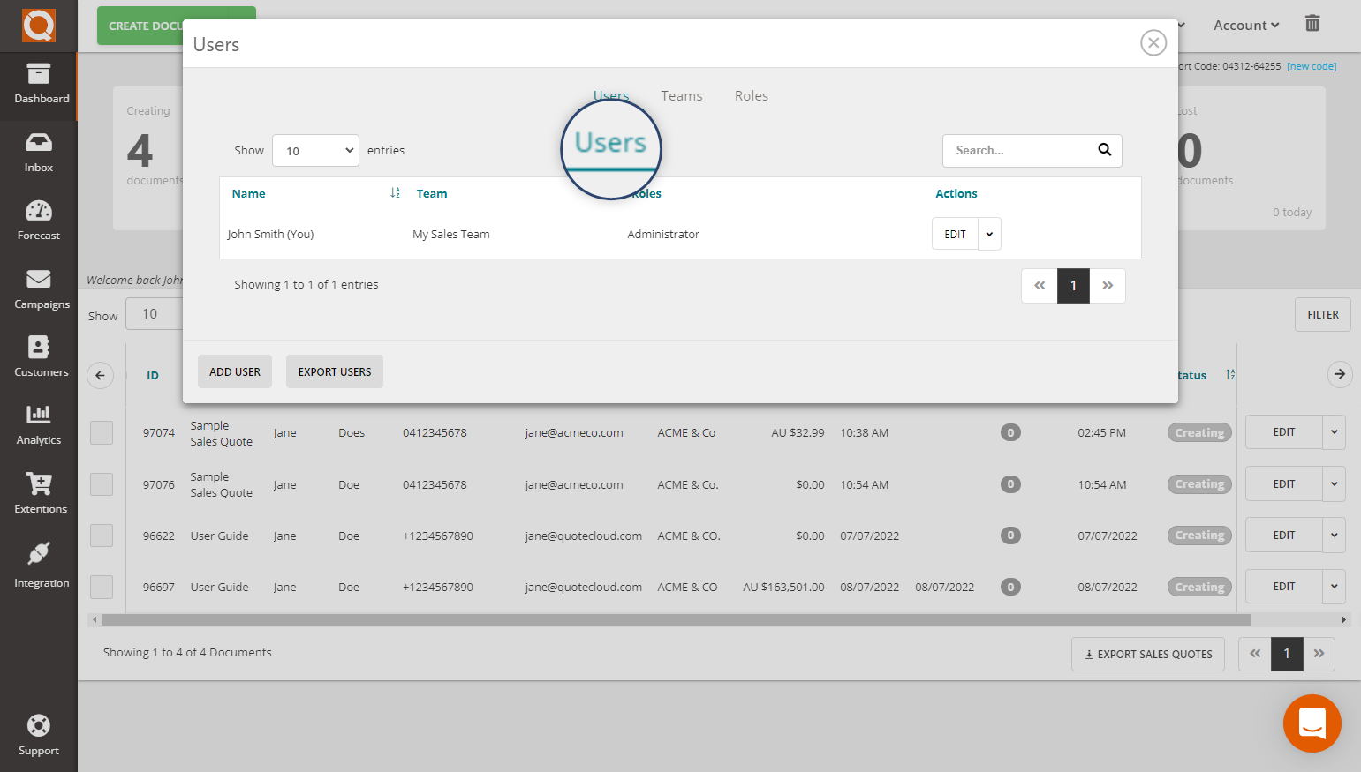The image size is (1361, 772).
Task: Open the Campaigns section
Action: coord(38,289)
